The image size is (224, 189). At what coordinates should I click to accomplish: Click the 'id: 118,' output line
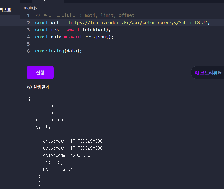(53, 163)
